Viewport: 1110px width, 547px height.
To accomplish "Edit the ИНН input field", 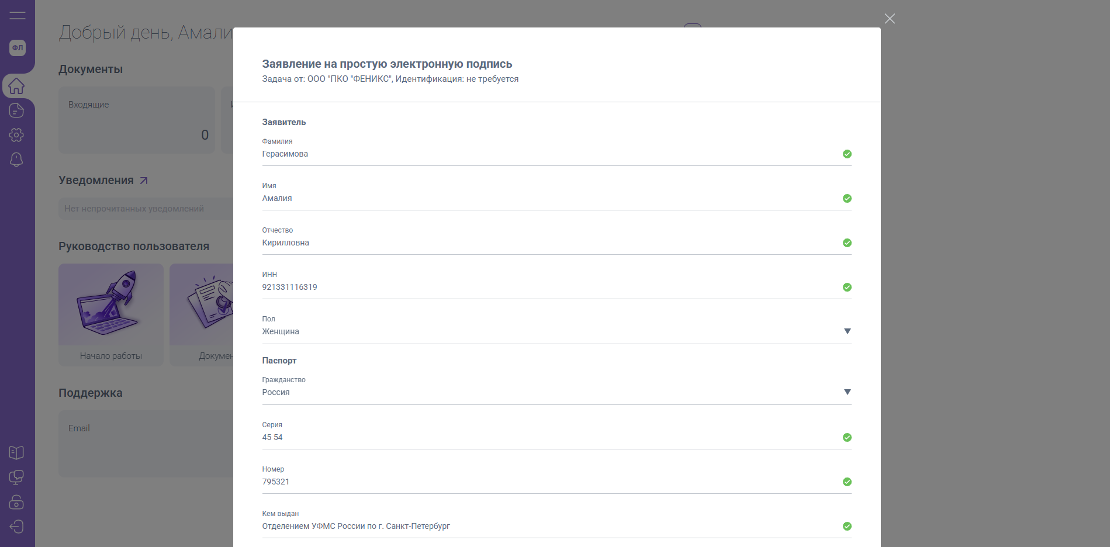I will pyautogui.click(x=549, y=288).
